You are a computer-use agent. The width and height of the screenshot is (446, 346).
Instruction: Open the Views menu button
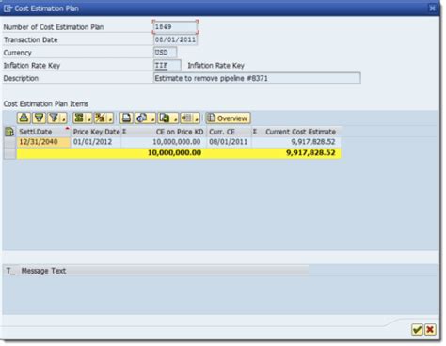145,118
